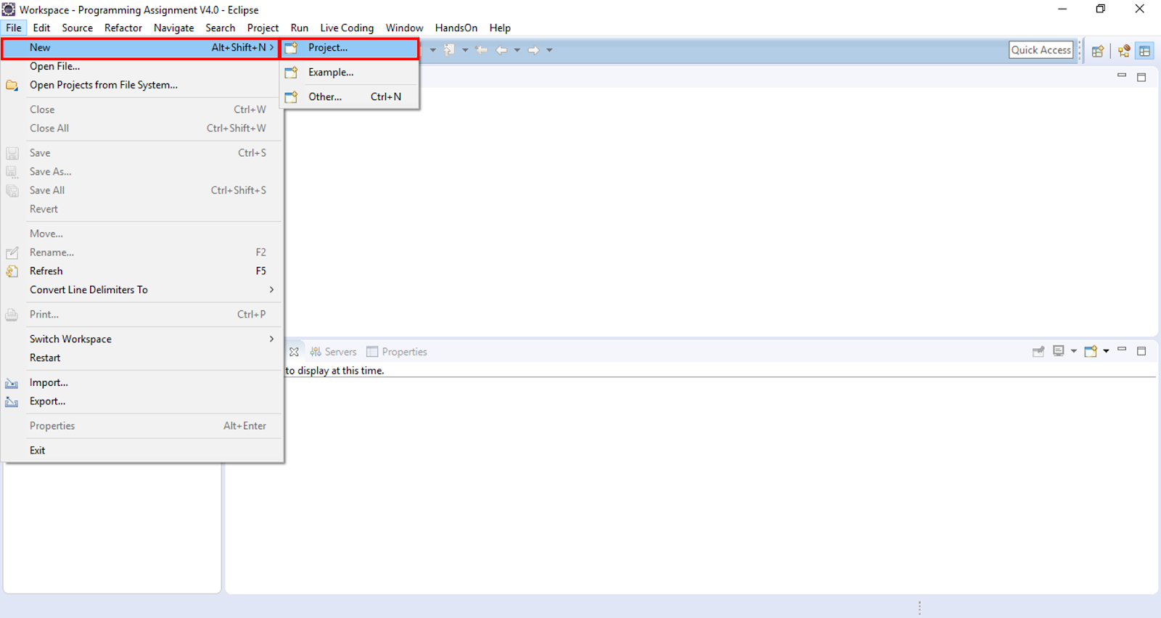Select Other... in the New submenu

pos(349,96)
